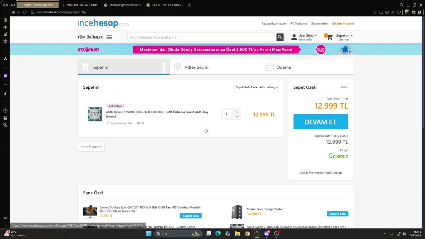Viewport: 425px width, 239px height.
Task: Open the workspaces icon beside Opera logo
Action: point(13,5)
